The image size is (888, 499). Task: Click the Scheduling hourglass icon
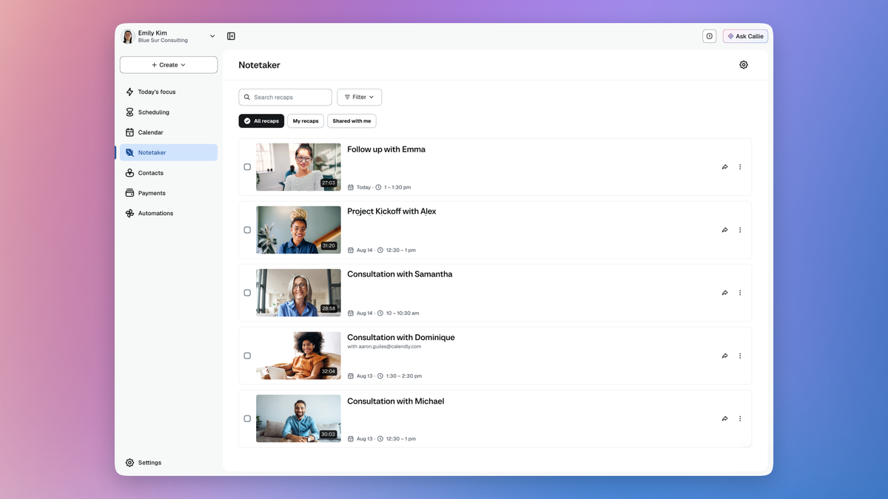coord(129,112)
